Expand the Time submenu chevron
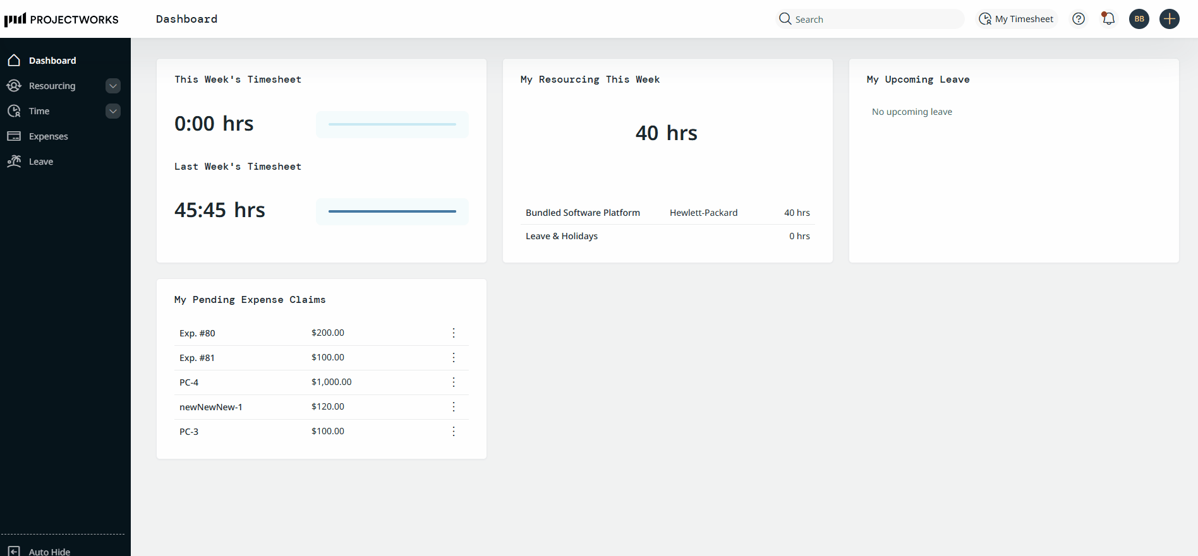Screen dimensions: 1198x556 (113, 111)
